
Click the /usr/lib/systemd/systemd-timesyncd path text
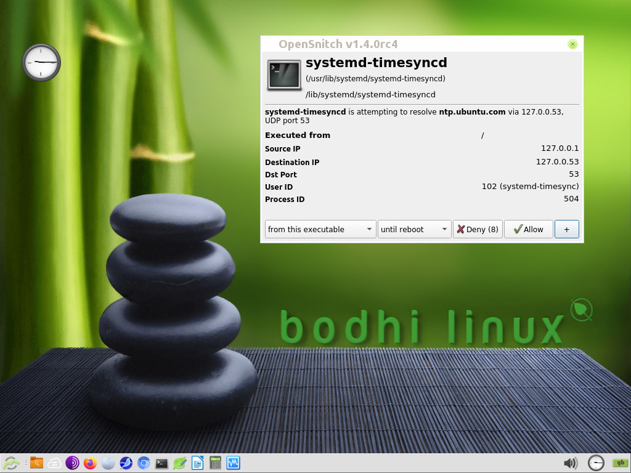pyautogui.click(x=375, y=78)
